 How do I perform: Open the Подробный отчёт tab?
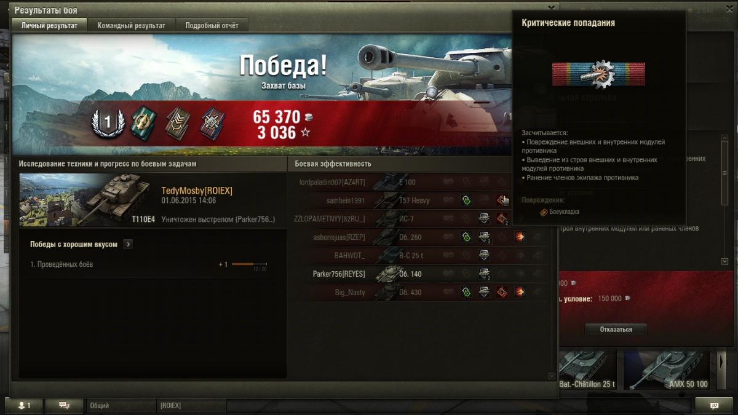[x=212, y=25]
